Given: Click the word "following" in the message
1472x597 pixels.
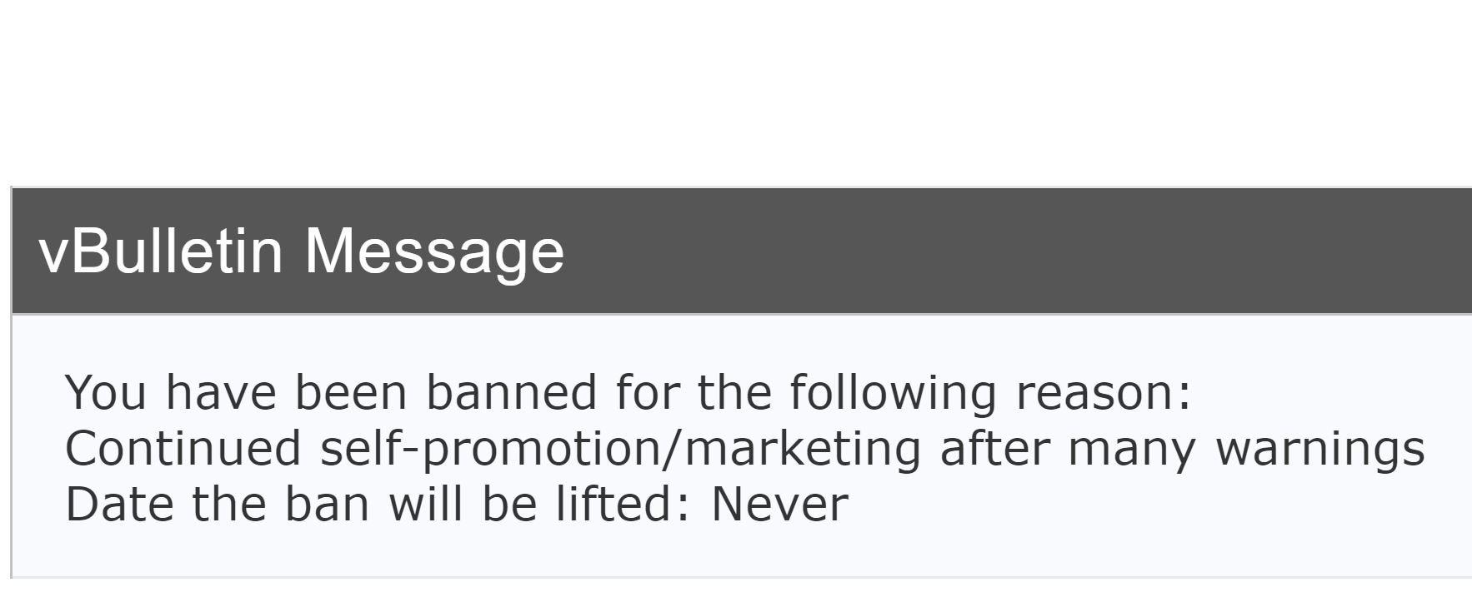Looking at the screenshot, I should coord(892,392).
